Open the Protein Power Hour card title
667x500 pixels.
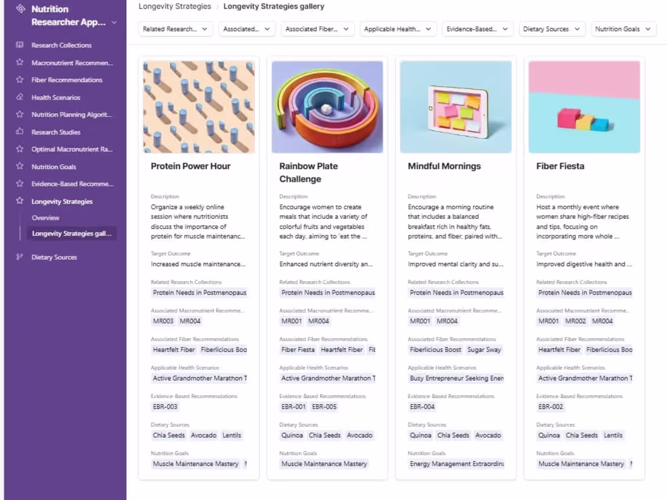point(190,166)
